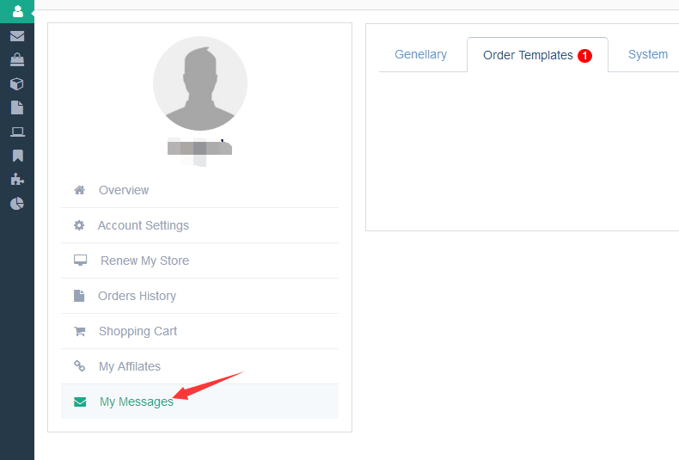This screenshot has width=679, height=460.
Task: Open the envelope icon in dark sidebar
Action: pyautogui.click(x=17, y=36)
